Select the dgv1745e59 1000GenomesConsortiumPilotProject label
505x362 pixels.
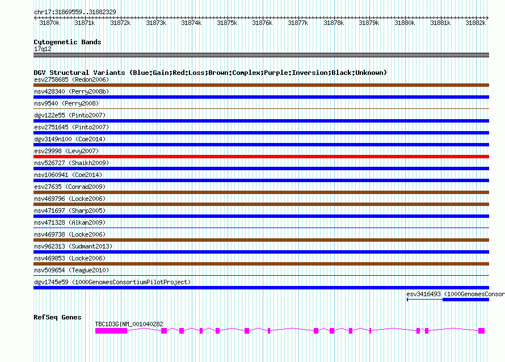pos(112,282)
